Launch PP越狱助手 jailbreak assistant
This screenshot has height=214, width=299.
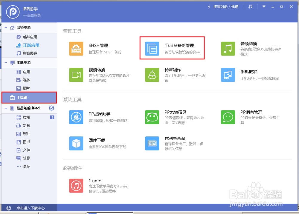[x=76, y=117]
